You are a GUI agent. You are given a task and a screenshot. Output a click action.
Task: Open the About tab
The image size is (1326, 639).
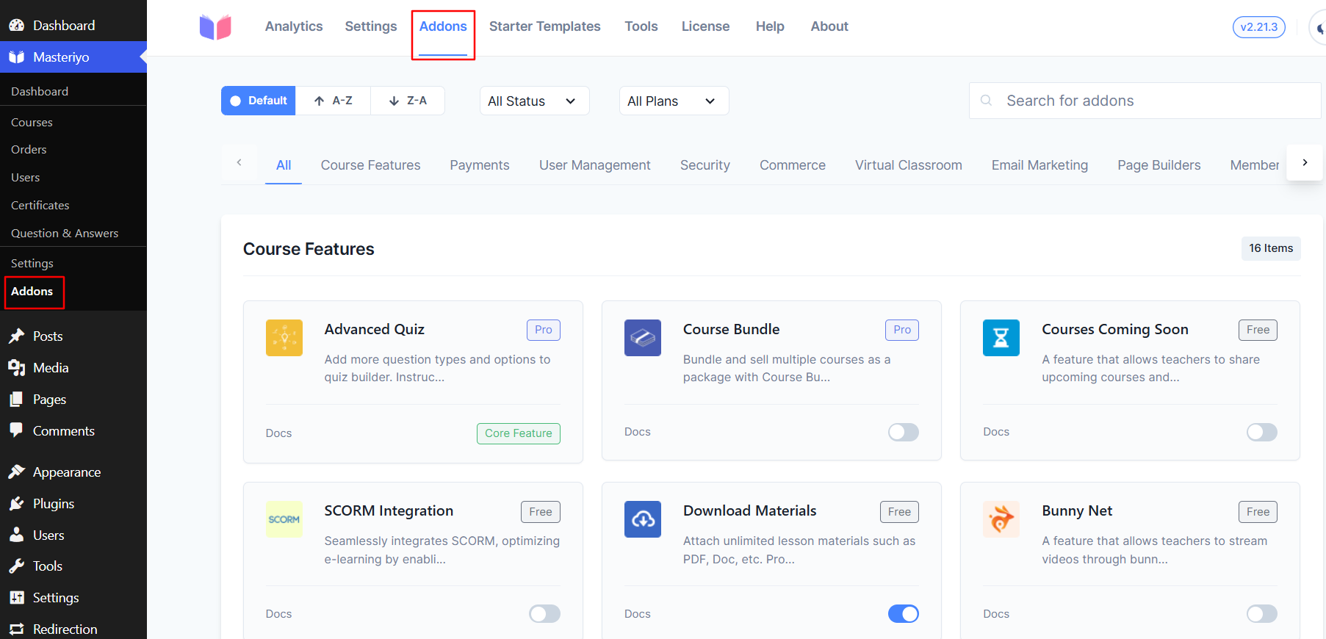click(829, 26)
